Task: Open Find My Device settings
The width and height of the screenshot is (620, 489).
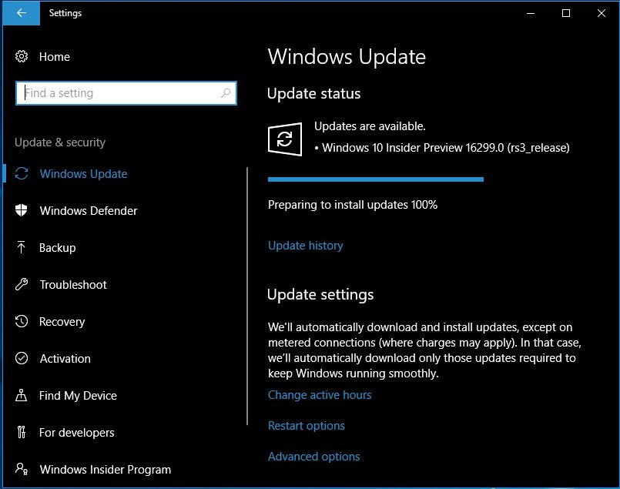Action: (x=78, y=396)
